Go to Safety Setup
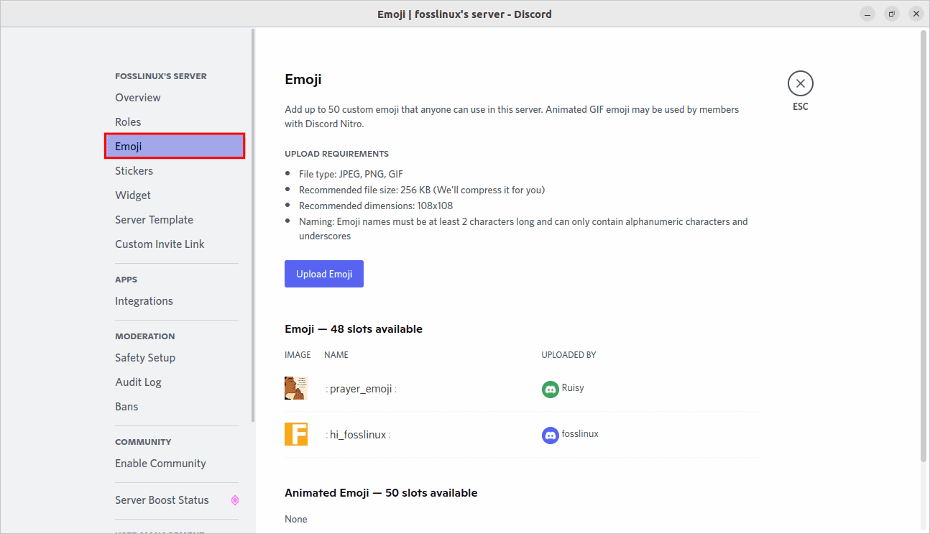Screen dimensions: 930x534 tap(145, 358)
